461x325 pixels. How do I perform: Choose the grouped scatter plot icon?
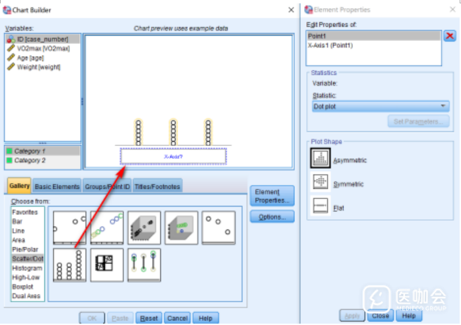pyautogui.click(x=107, y=227)
